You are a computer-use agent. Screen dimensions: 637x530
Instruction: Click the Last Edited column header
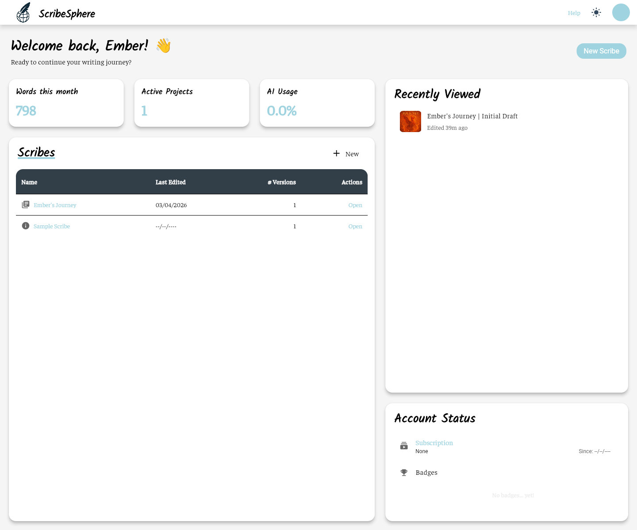pos(171,182)
